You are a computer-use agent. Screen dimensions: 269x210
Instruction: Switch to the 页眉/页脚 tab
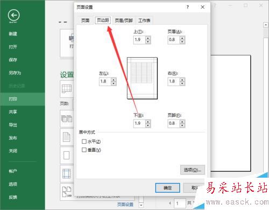coord(124,20)
